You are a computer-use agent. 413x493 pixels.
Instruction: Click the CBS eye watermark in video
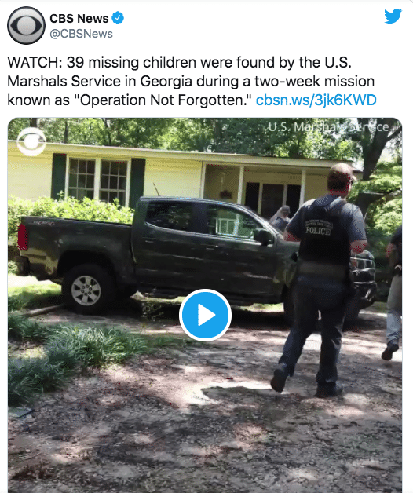coord(31,142)
